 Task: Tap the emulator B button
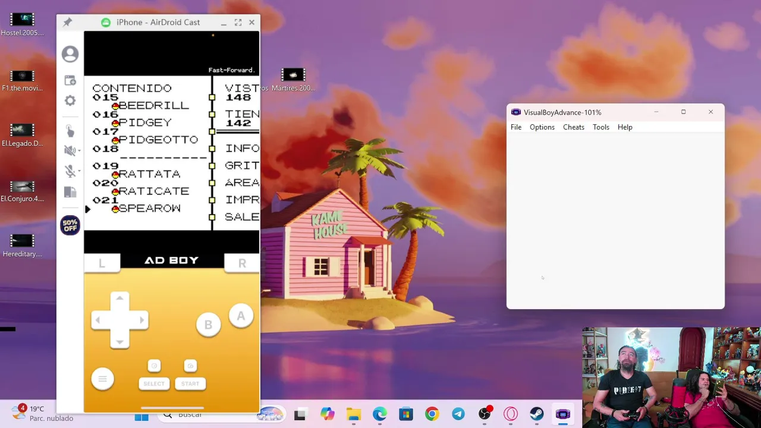pos(208,325)
